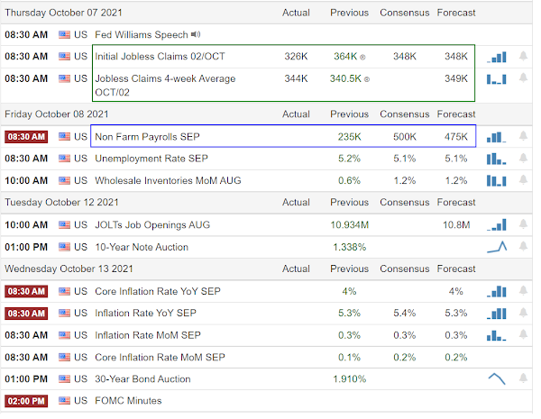The image size is (541, 419).
Task: Open the Unemployment Rate SEP chart icon
Action: click(497, 159)
